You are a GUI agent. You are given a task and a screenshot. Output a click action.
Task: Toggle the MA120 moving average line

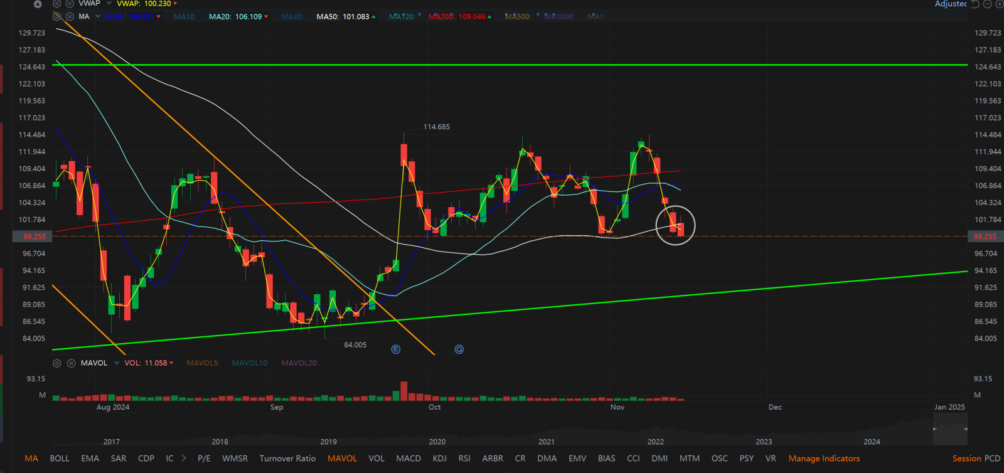402,17
